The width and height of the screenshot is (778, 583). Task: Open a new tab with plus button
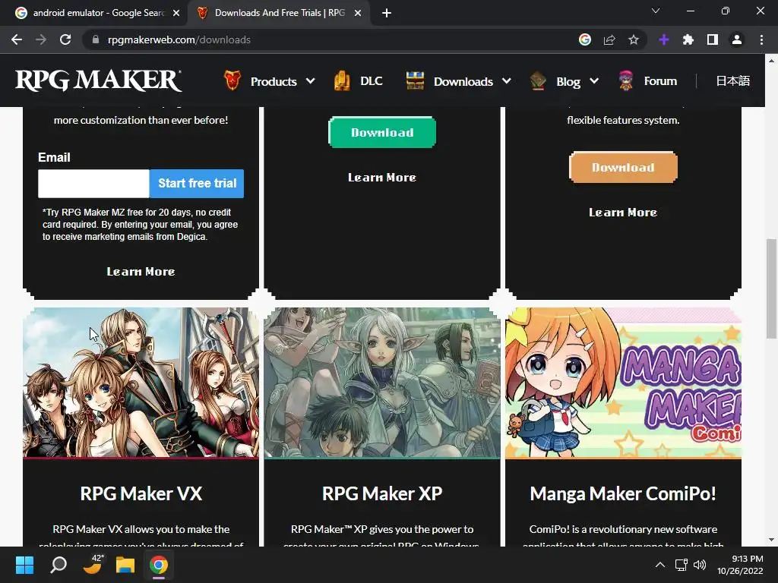[x=387, y=13]
